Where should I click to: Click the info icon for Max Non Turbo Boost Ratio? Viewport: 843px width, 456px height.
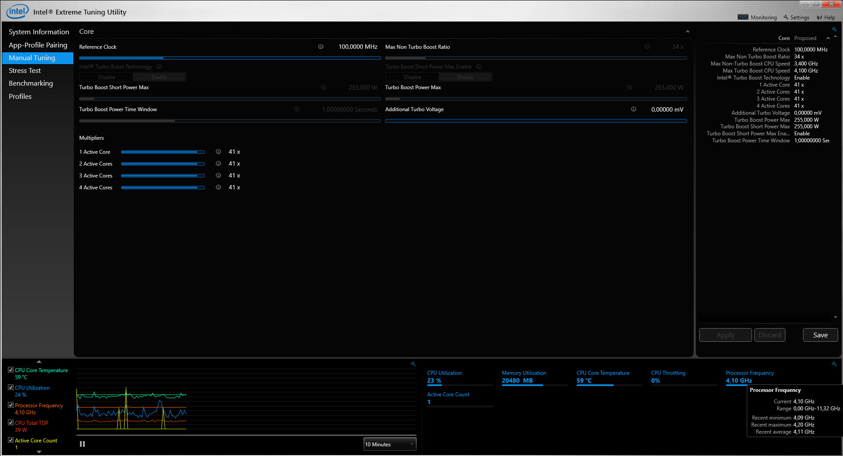647,47
